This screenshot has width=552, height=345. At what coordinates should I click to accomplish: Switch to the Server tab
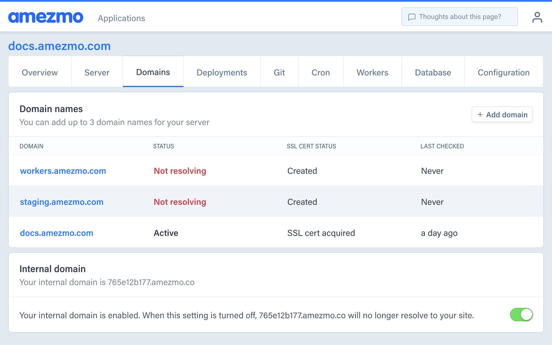coord(97,73)
